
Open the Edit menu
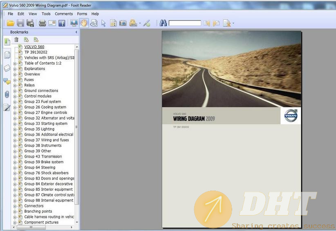[21, 14]
